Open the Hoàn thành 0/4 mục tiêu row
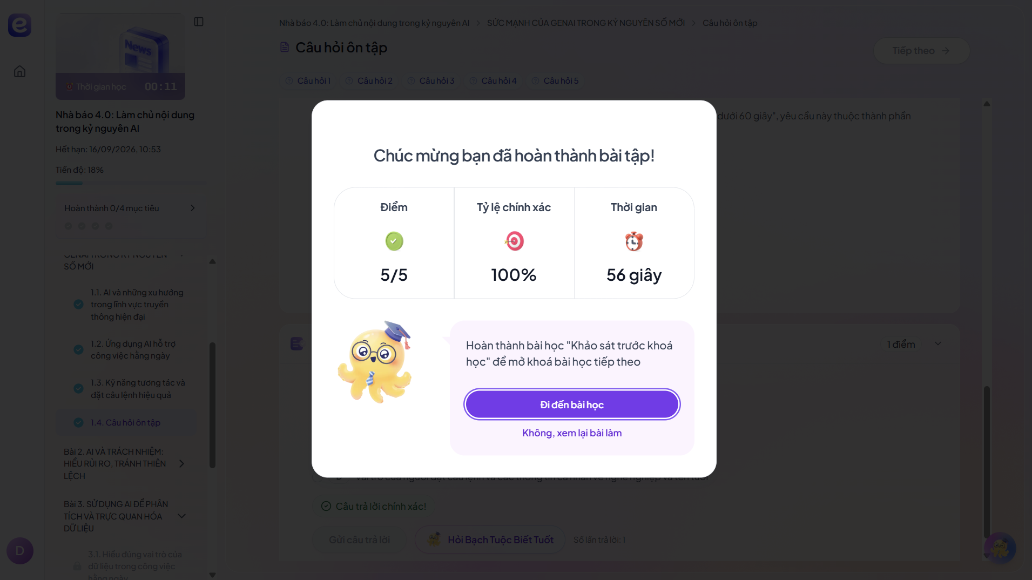The image size is (1032, 580). point(130,208)
